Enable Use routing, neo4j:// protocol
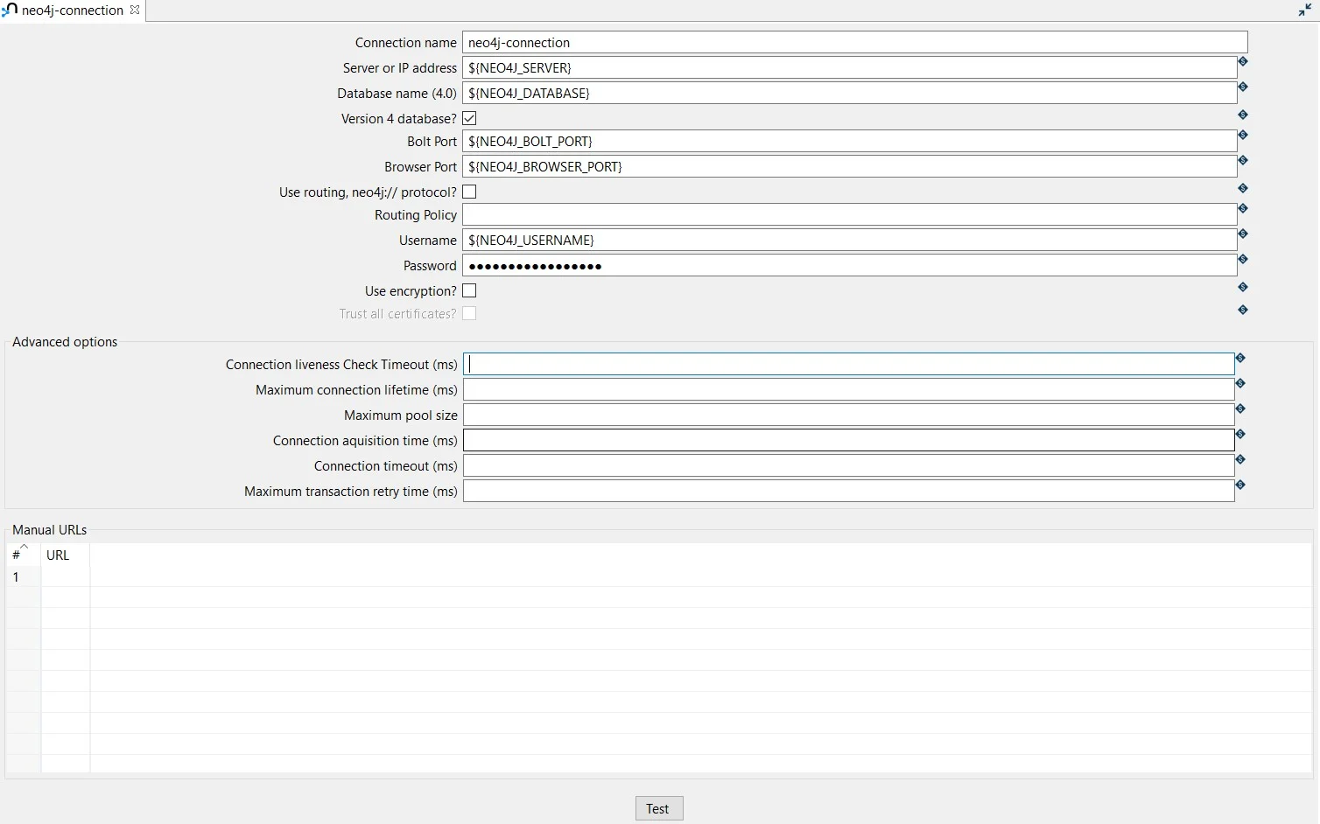This screenshot has height=824, width=1320. [x=469, y=191]
